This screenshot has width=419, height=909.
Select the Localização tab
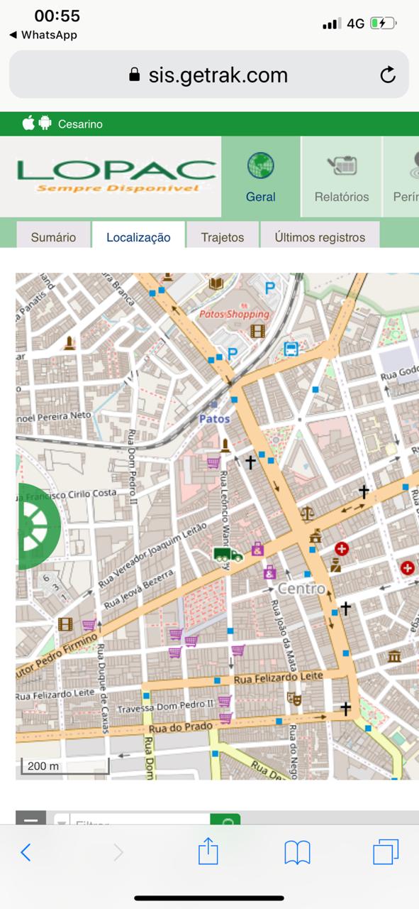138,237
